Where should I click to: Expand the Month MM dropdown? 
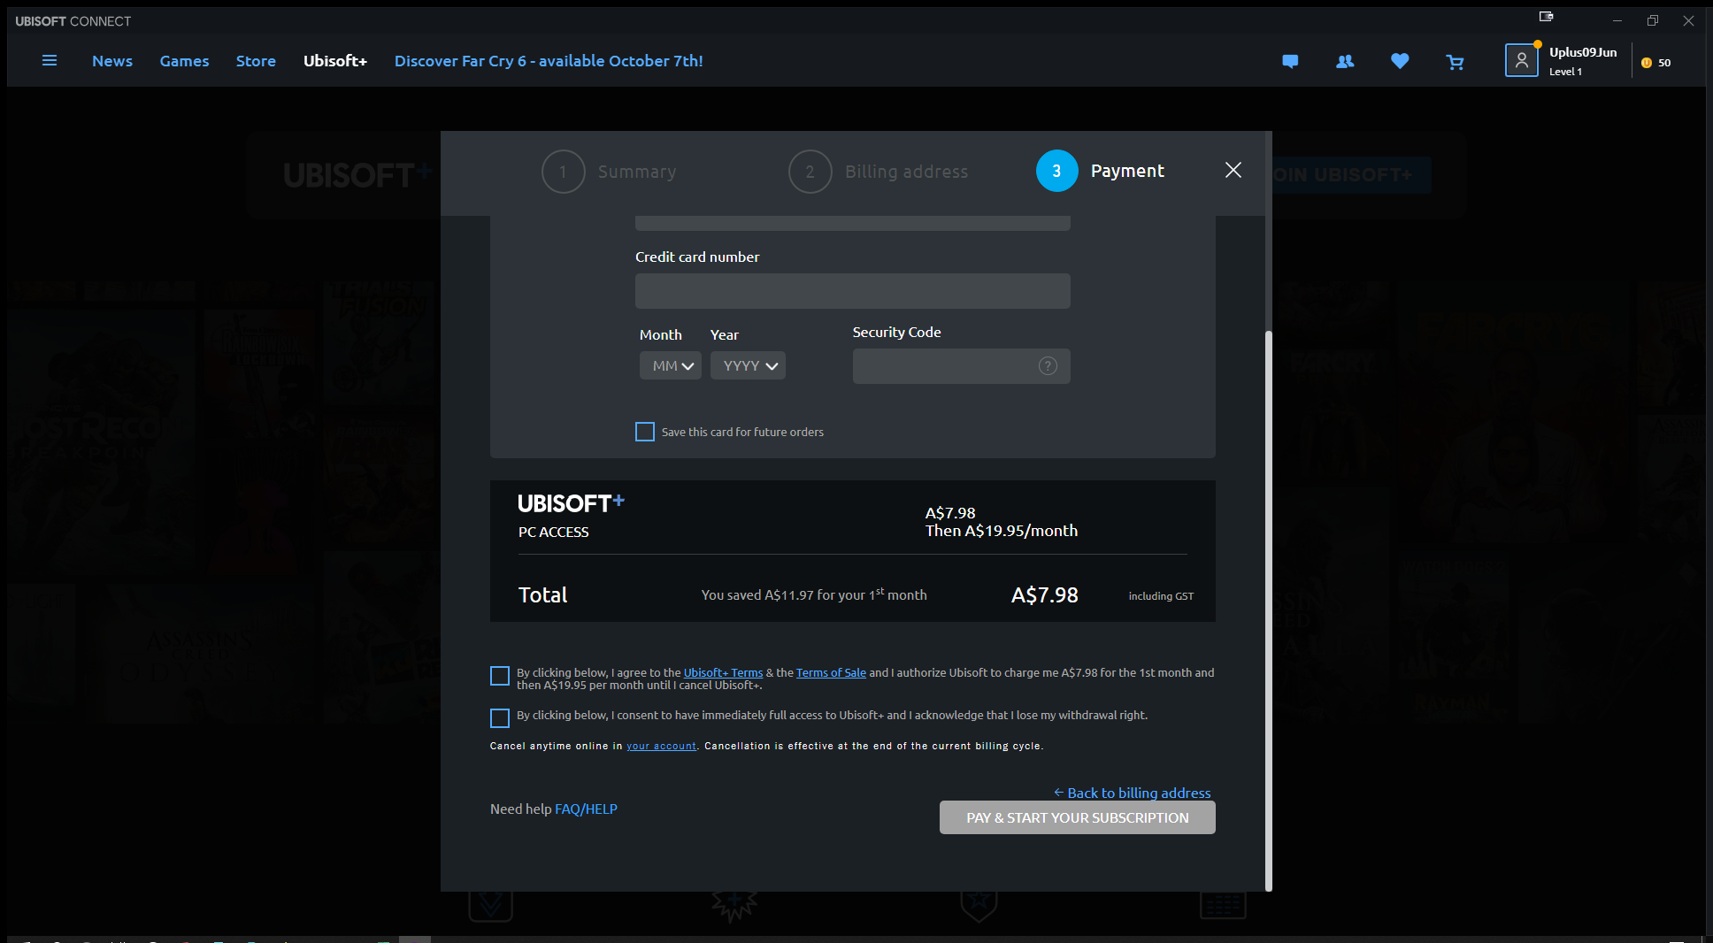tap(671, 366)
